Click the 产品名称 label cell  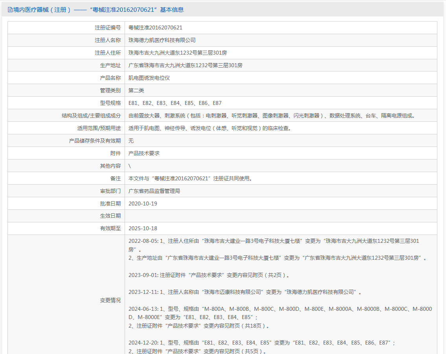pyautogui.click(x=66, y=78)
